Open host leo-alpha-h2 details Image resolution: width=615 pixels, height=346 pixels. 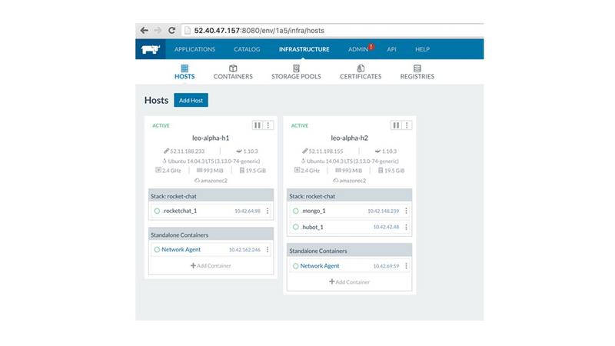coord(350,138)
